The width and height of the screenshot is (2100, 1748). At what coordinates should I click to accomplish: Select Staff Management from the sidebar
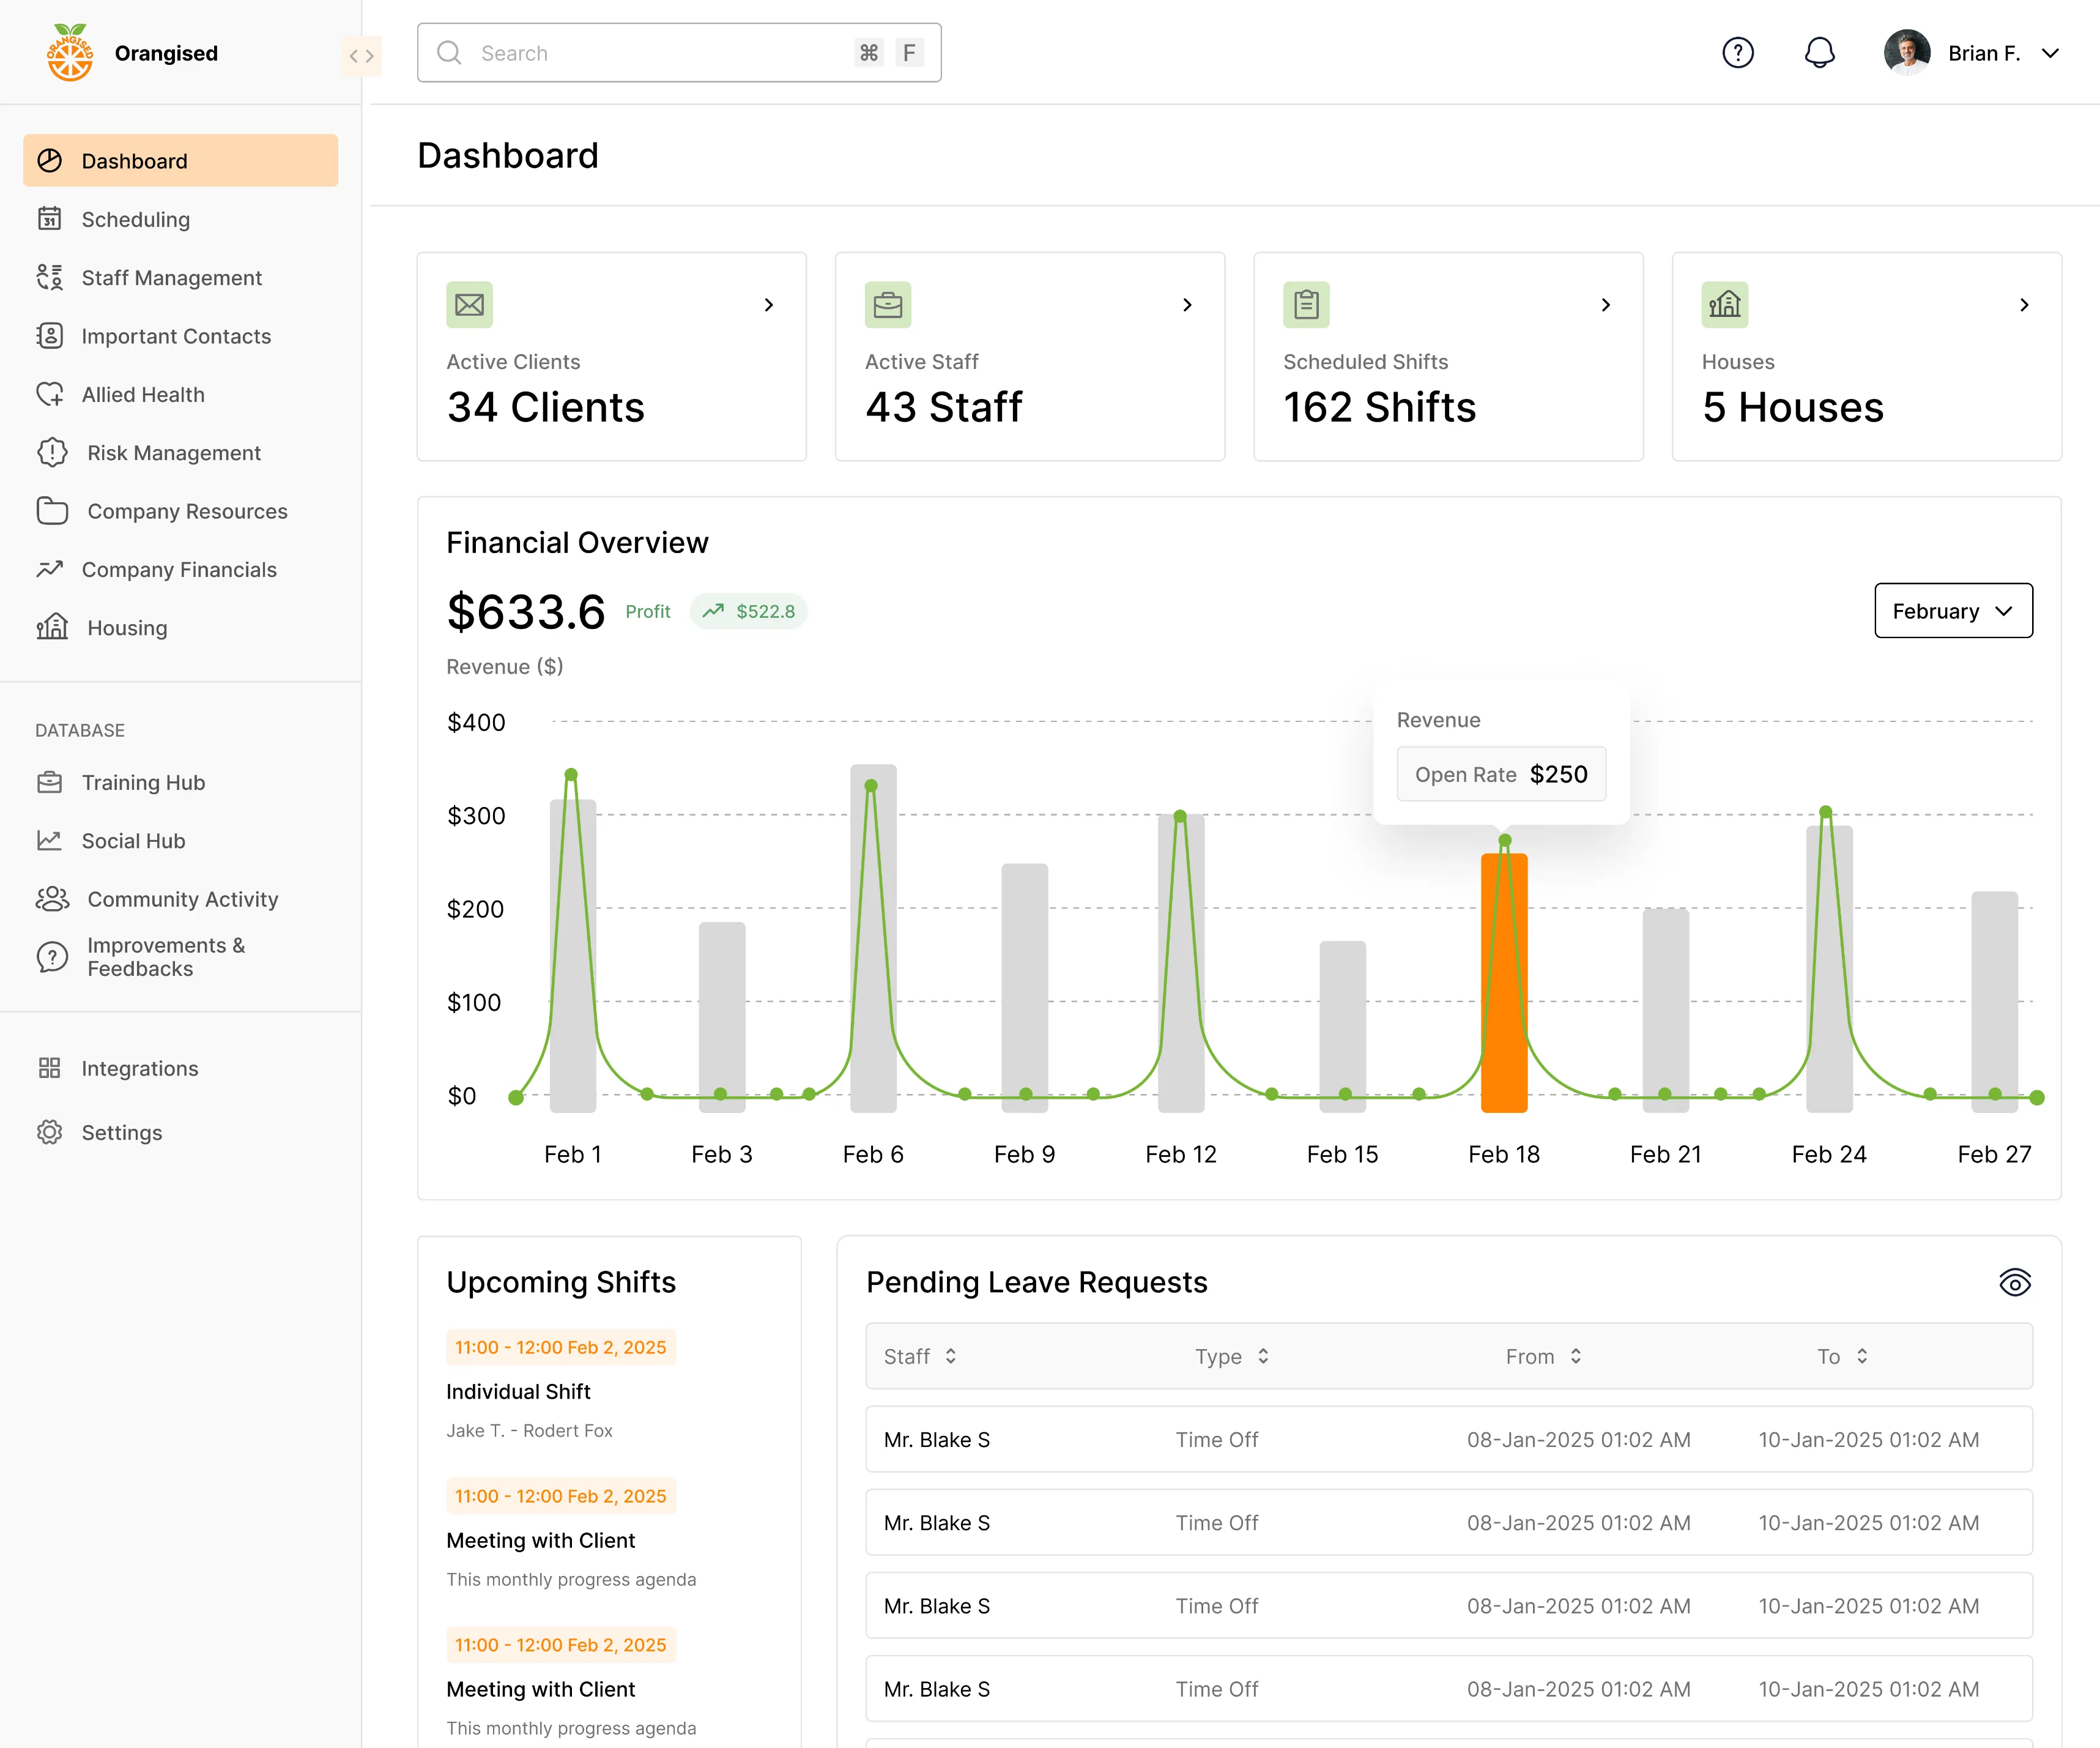[171, 277]
